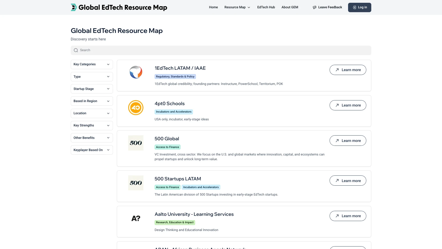This screenshot has height=249, width=442.
Task: Click the 500 Startups LATAM Incubators and Accelerators tag
Action: [201, 187]
